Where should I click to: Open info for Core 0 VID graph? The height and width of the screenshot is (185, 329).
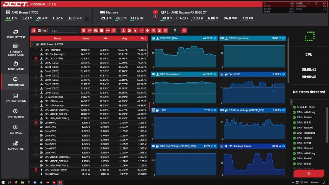coord(284,74)
